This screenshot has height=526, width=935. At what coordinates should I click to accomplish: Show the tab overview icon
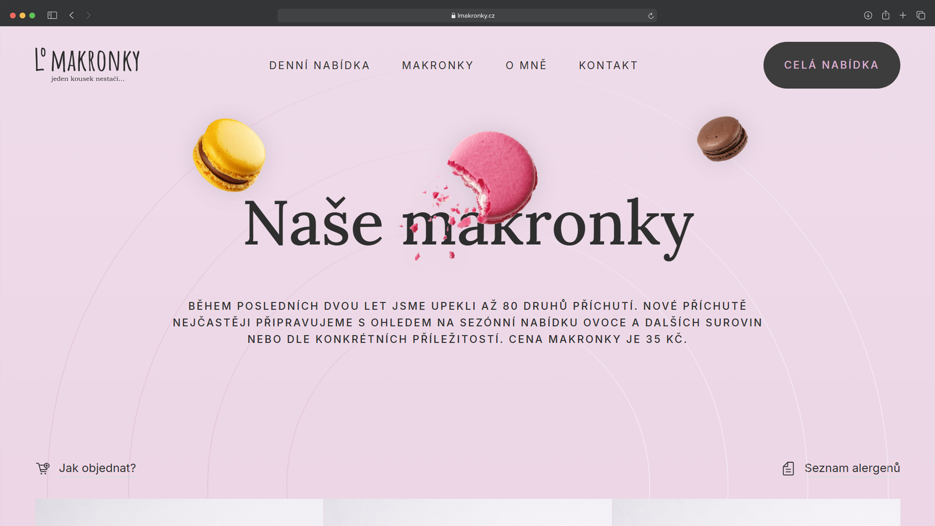(920, 15)
